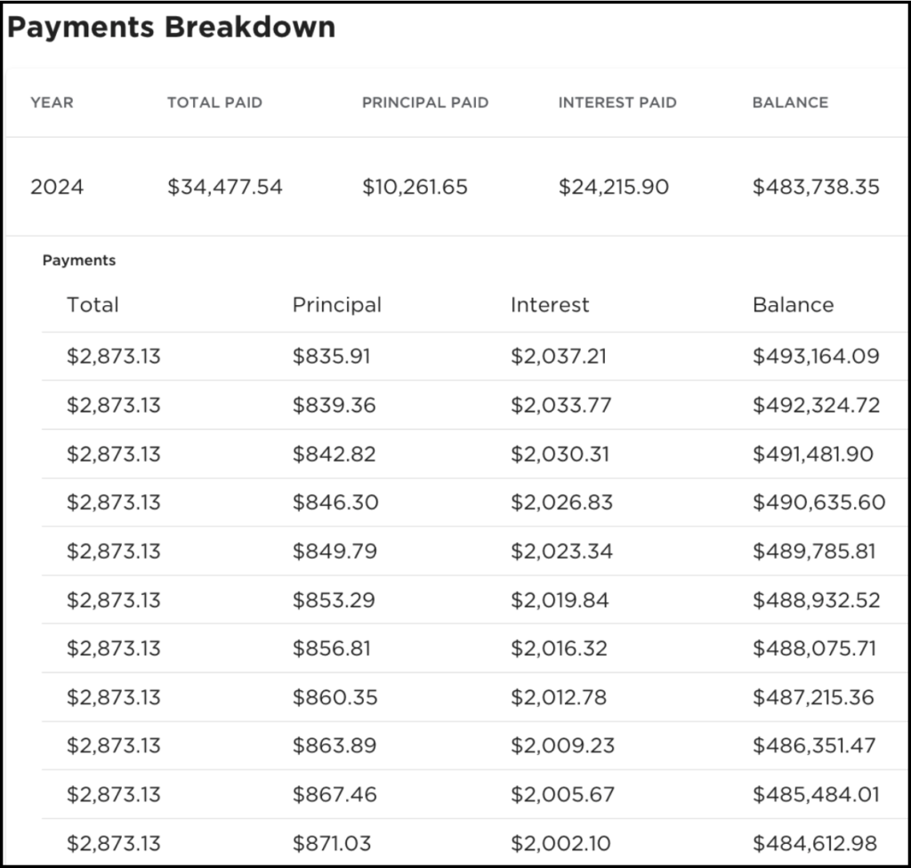
Task: Select the INTEREST PAID column header
Action: (617, 102)
